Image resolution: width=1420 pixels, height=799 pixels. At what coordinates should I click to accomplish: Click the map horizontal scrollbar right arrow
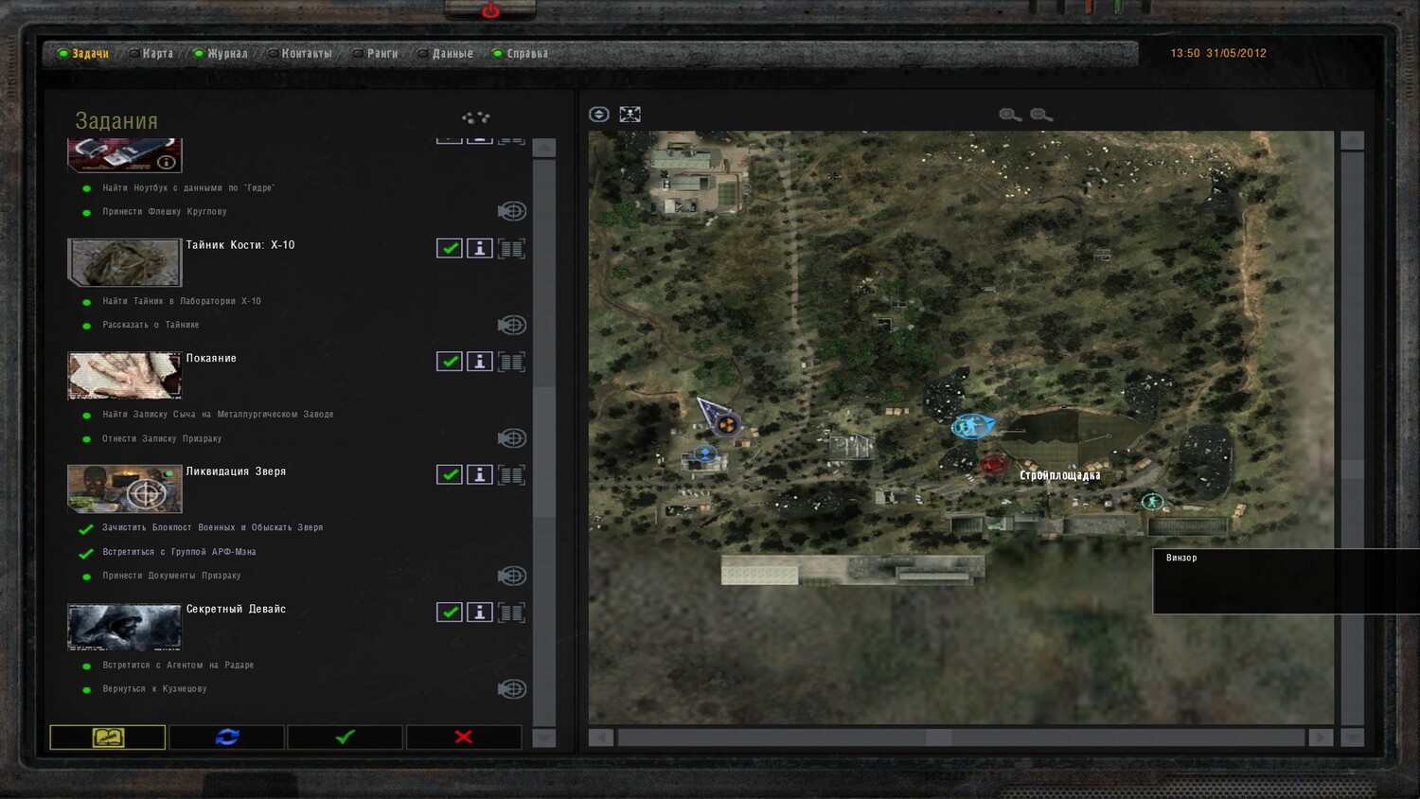1321,737
